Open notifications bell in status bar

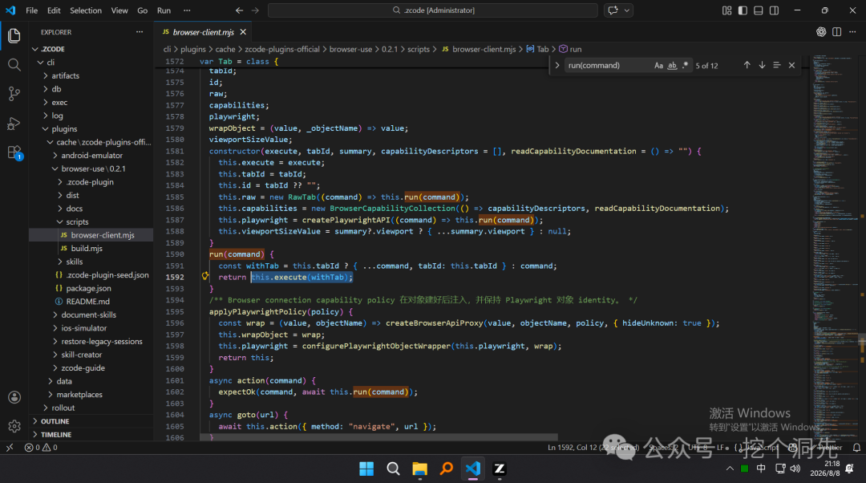[x=856, y=448]
